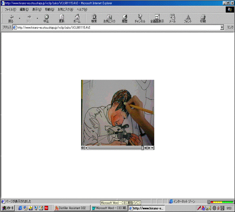This screenshot has width=235, height=212.
Task: Click the インターネット ゾーン status indicator
Action: coord(182,202)
